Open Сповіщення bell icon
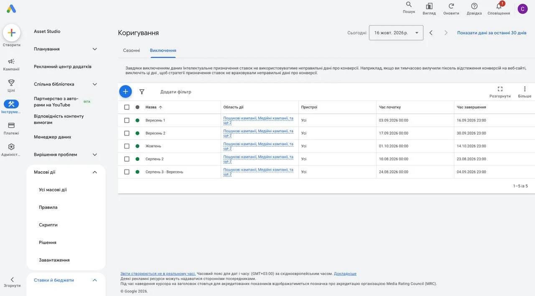The width and height of the screenshot is (535, 296). point(499,6)
